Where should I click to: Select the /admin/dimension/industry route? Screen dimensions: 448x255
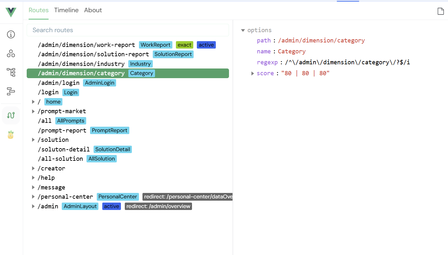coord(128,64)
